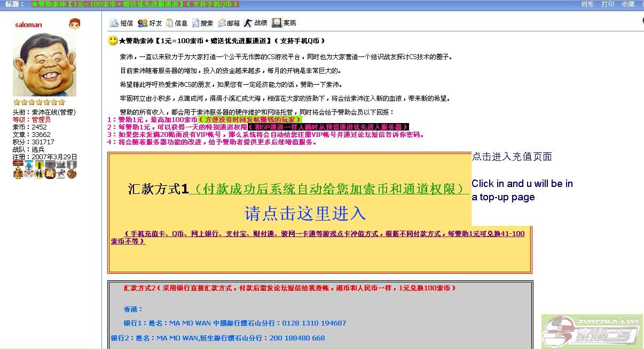
Task: Click saloman's caricature avatar image
Action: click(x=44, y=64)
